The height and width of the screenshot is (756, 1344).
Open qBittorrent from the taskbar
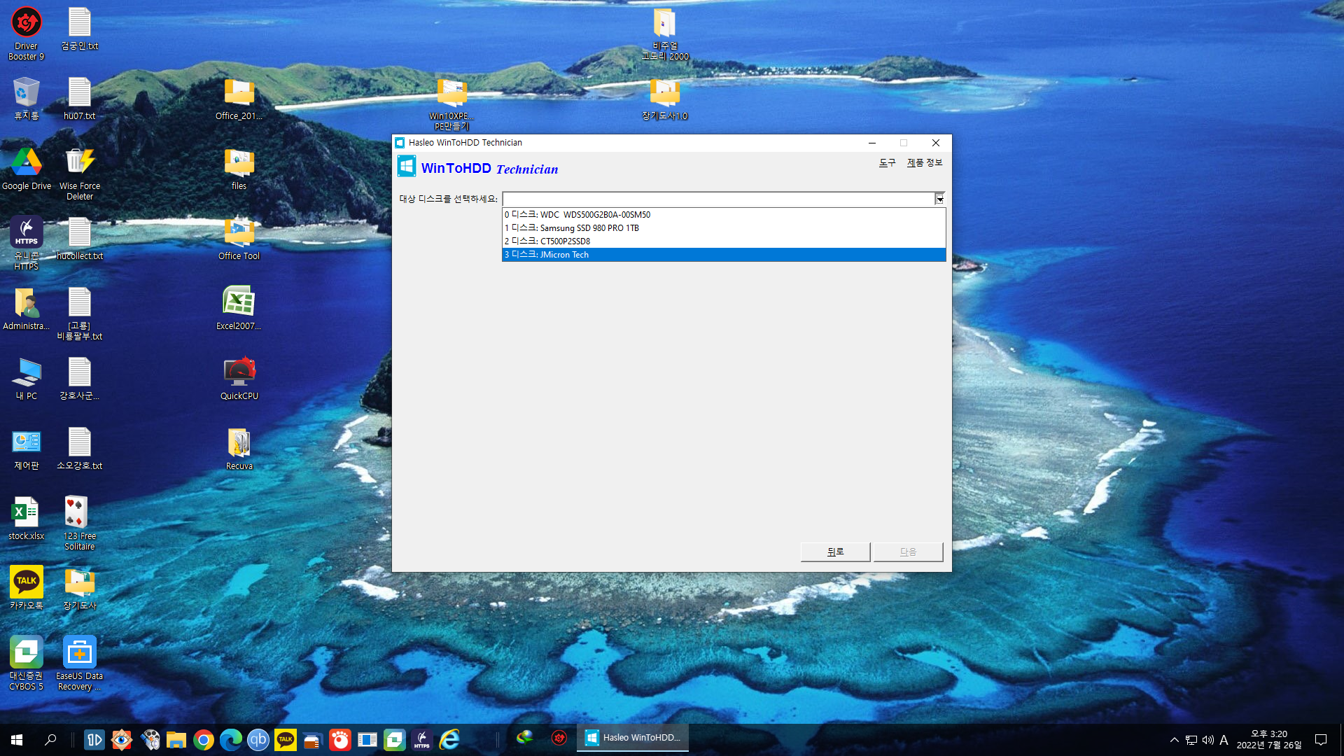click(258, 739)
